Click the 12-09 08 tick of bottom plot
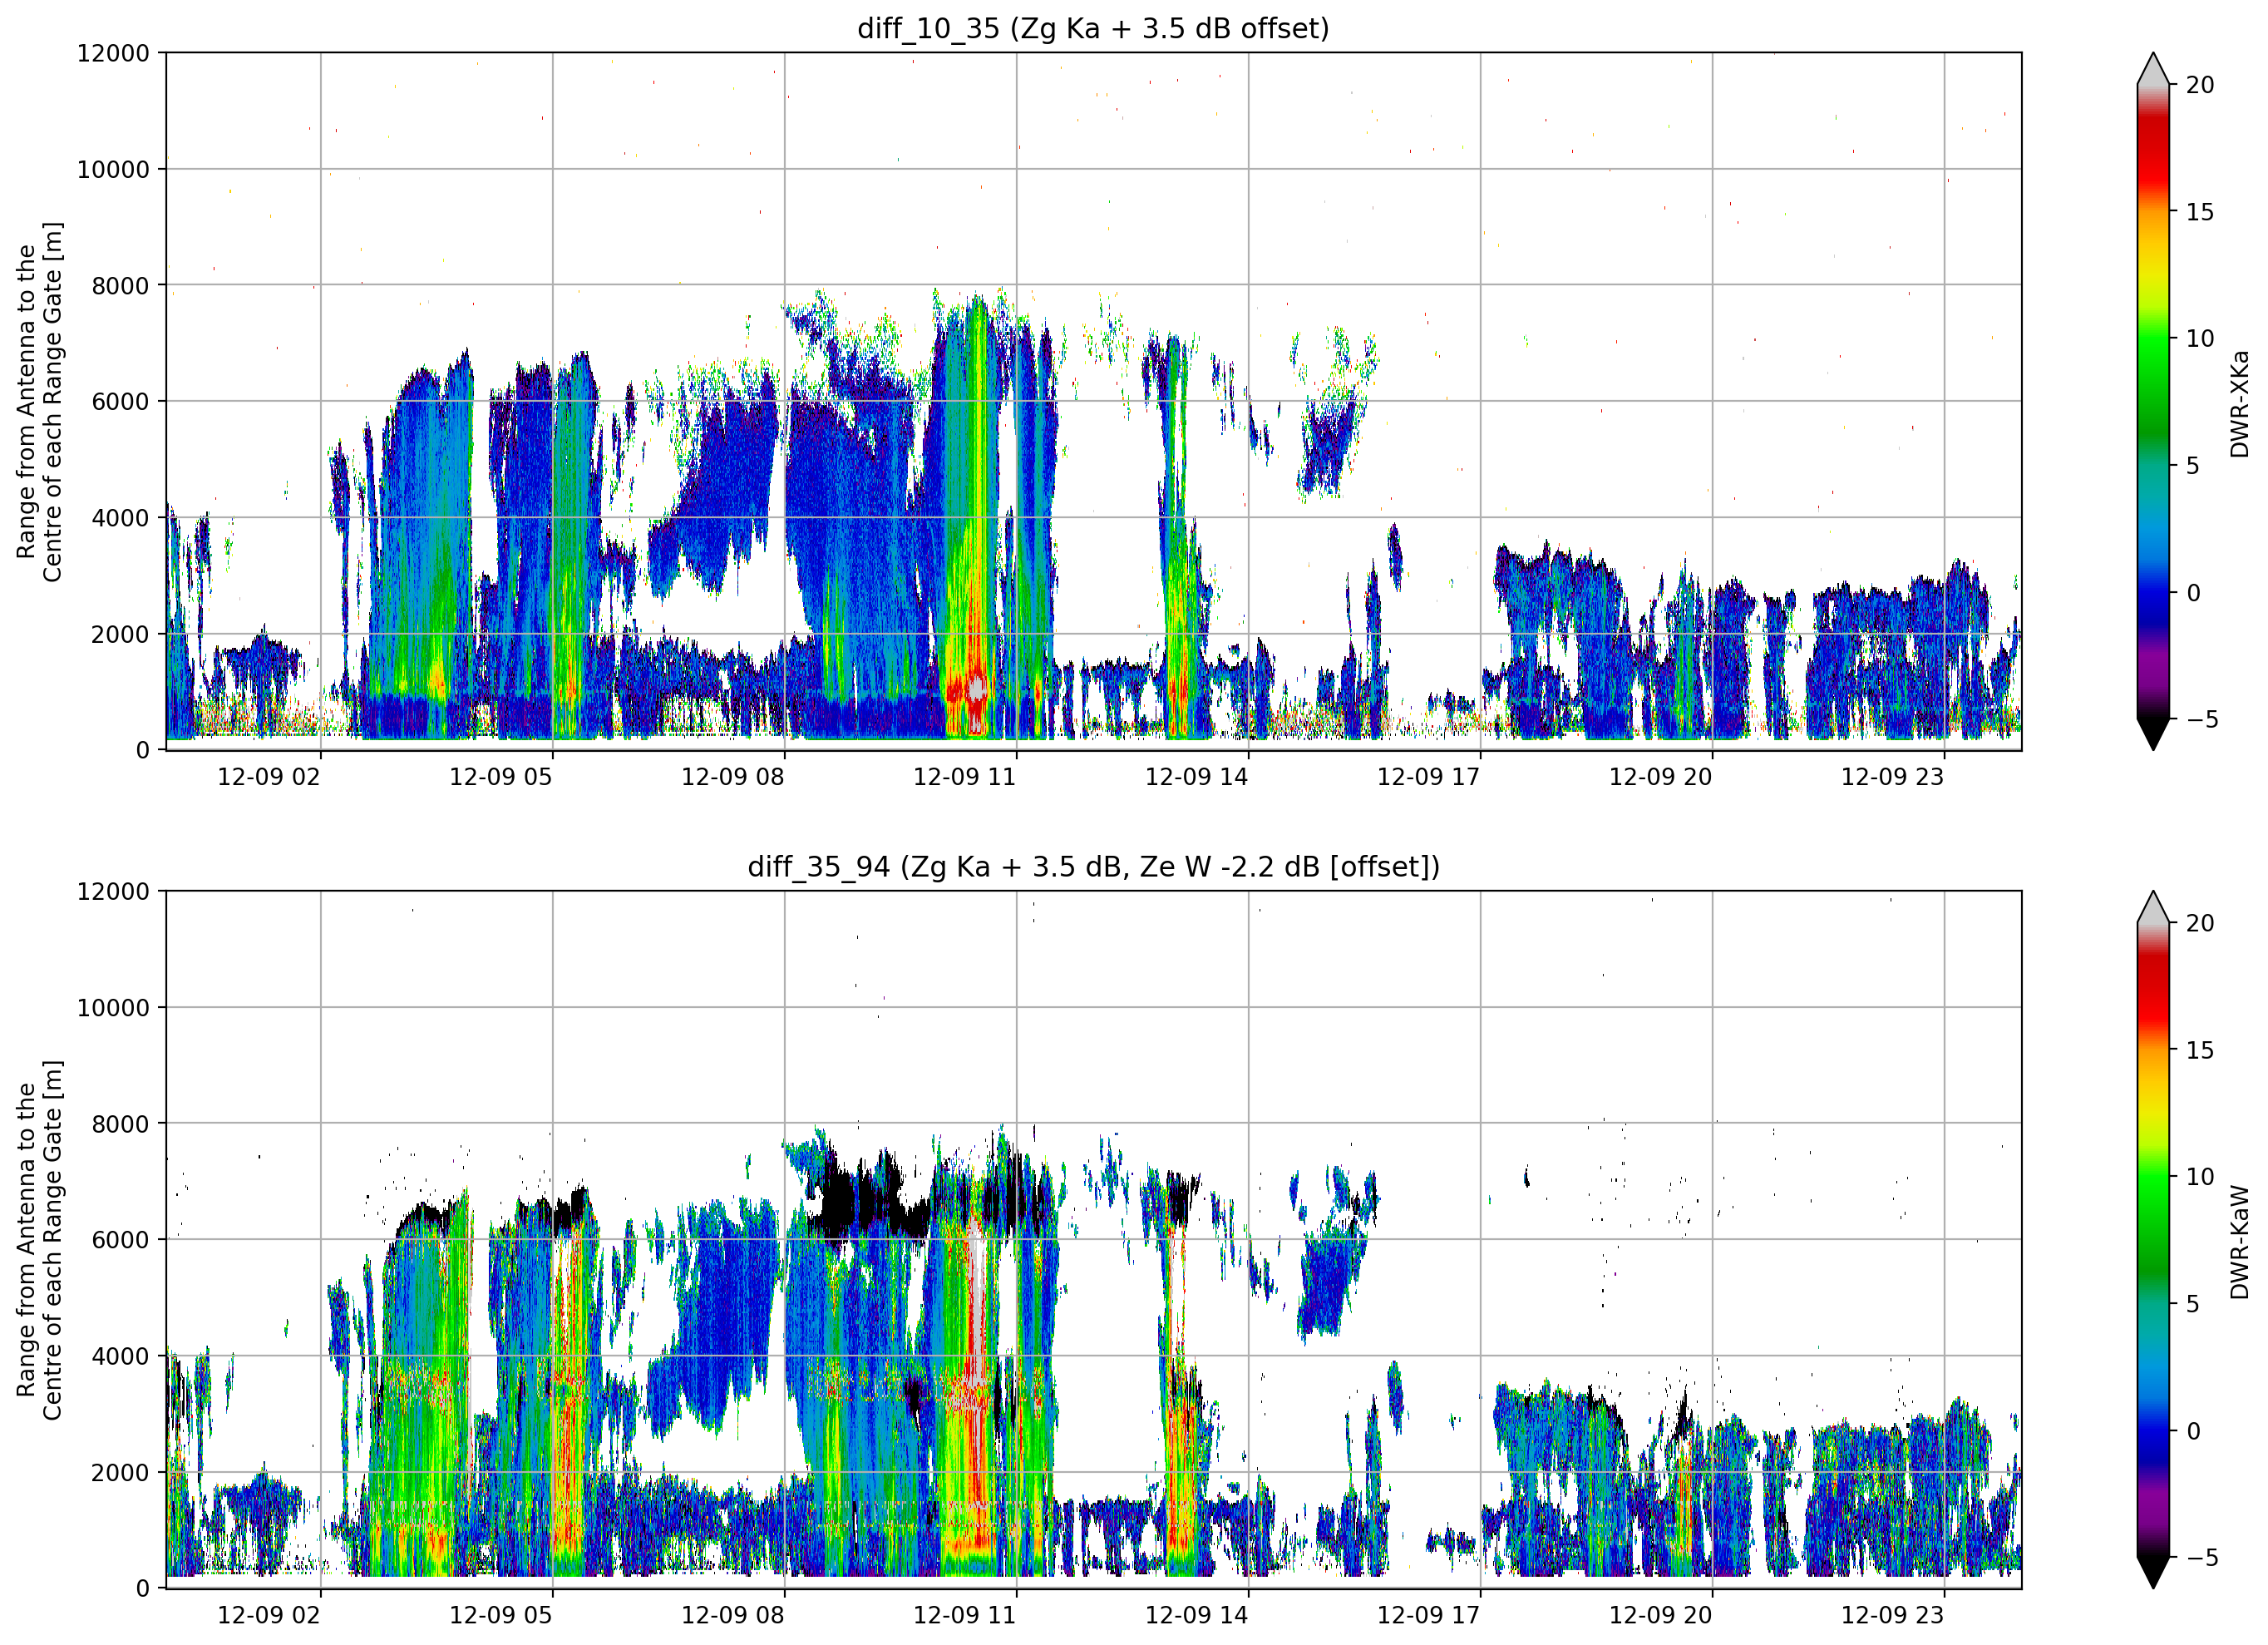The height and width of the screenshot is (1645, 2268). pyautogui.click(x=732, y=1615)
